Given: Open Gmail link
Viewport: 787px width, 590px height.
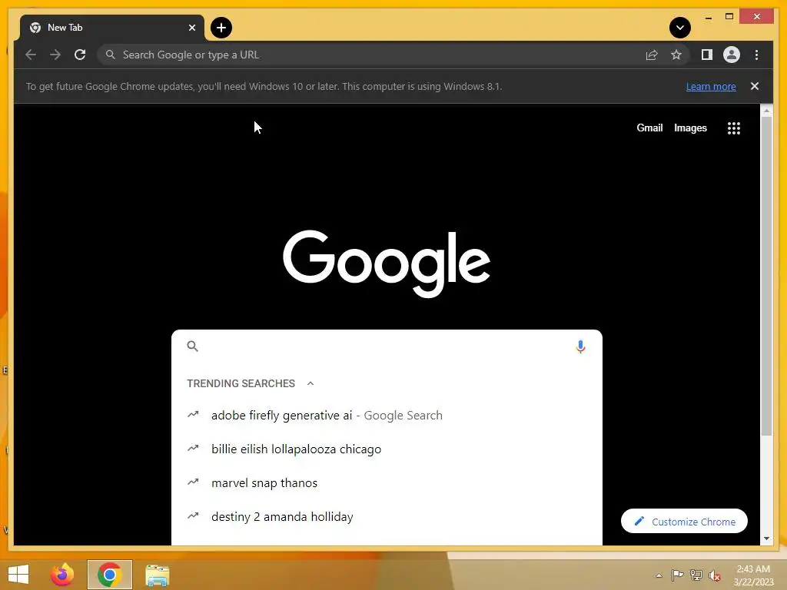Looking at the screenshot, I should point(649,128).
